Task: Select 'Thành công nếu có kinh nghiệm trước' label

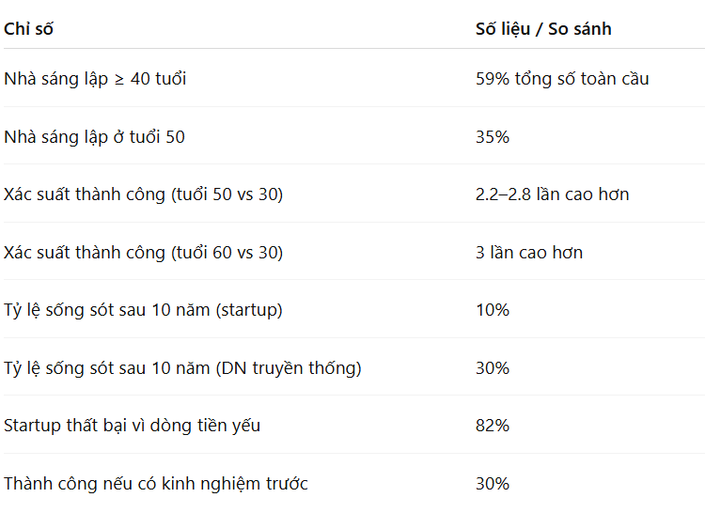Action: click(x=156, y=484)
